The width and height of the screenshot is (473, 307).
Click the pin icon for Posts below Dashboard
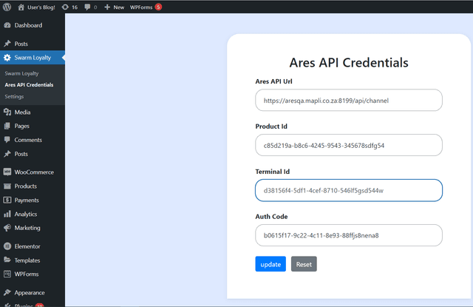click(7, 44)
